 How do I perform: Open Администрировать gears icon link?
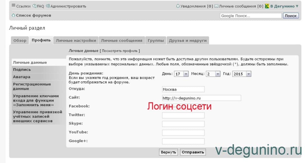click(48, 6)
